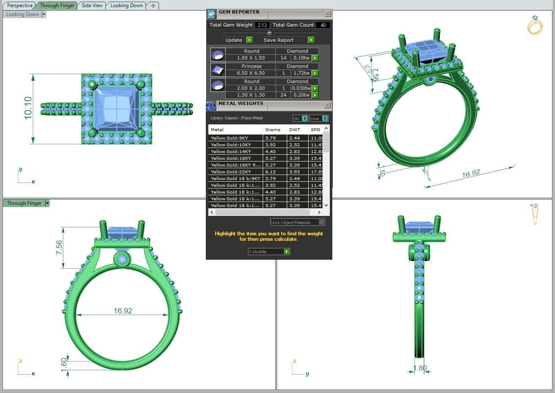555x393 pixels.
Task: Collapse the gem totals section with the arrow
Action: point(269,32)
